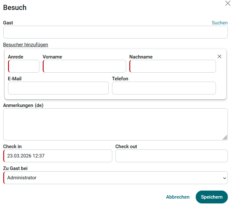Click the Suchen link
Screen dimensions: 231x206
(219, 23)
